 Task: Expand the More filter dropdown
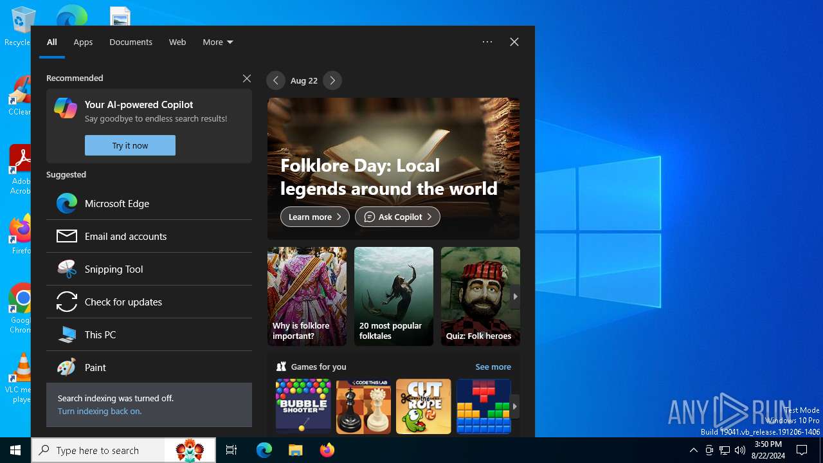tap(218, 42)
